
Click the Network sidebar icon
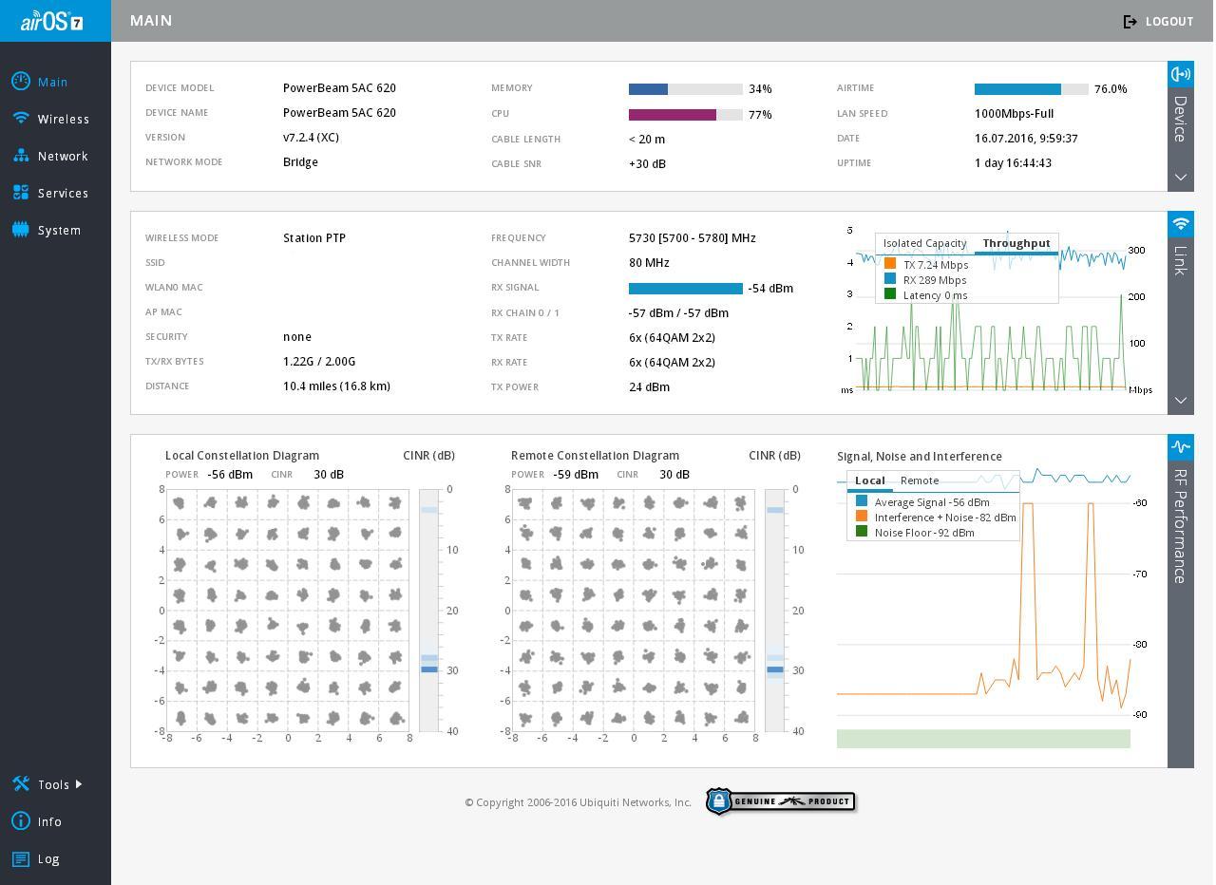21,156
